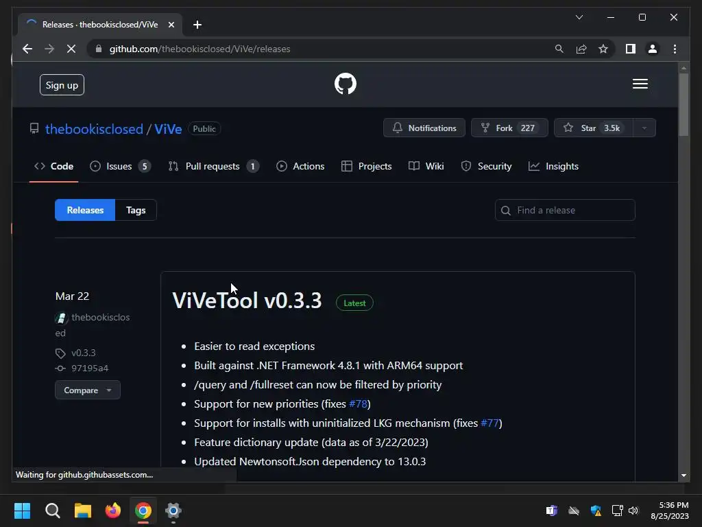Expand the Compare dropdown

click(x=88, y=390)
